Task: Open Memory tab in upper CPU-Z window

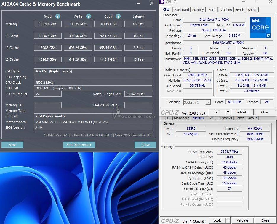Action: (198, 10)
